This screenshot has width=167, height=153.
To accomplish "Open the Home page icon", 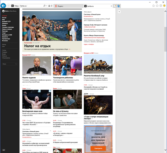I will pos(153,5).
